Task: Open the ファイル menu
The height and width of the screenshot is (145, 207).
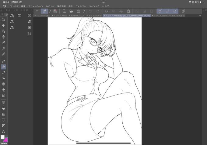Action: (14, 6)
